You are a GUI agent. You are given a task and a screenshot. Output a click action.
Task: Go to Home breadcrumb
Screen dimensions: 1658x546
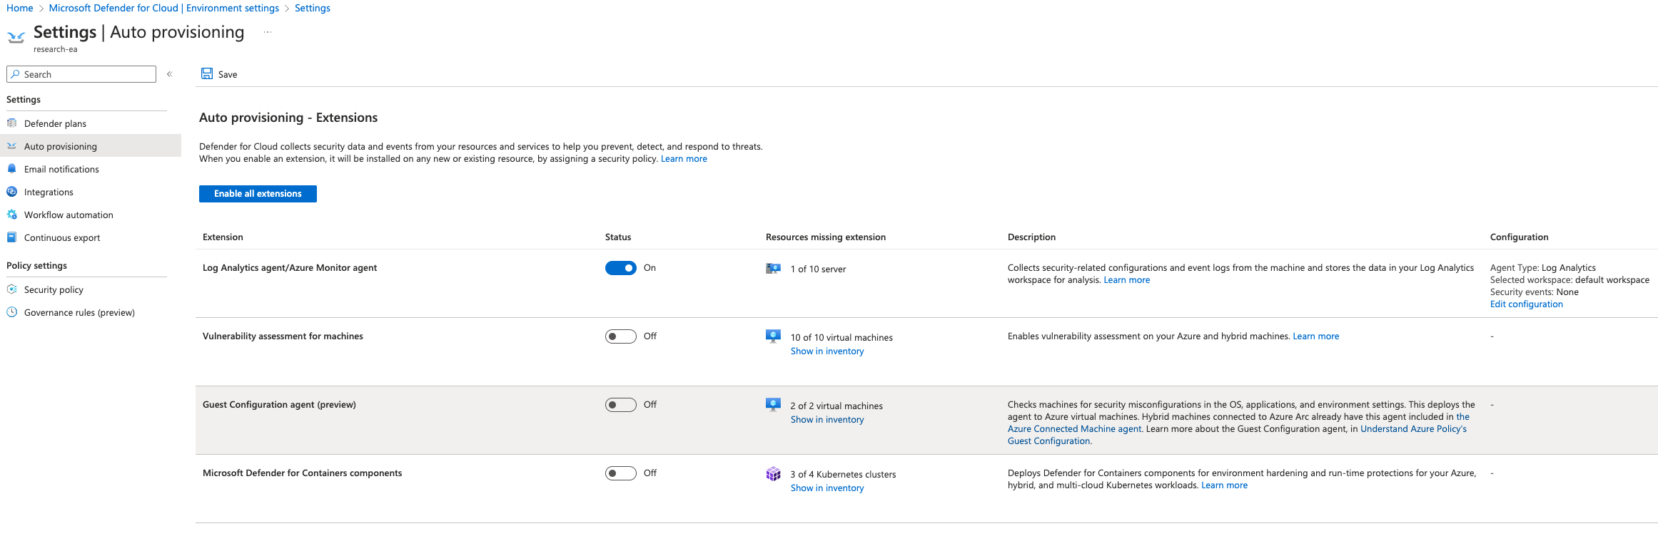tap(20, 8)
